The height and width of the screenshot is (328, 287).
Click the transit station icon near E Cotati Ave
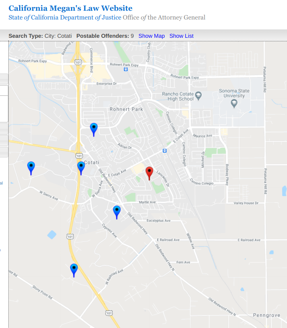[x=164, y=151]
